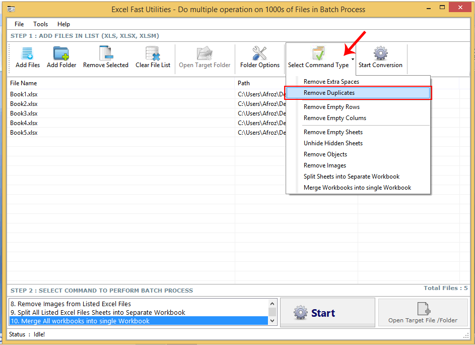Click the Add Files toolbar icon
The height and width of the screenshot is (345, 475).
pyautogui.click(x=27, y=55)
